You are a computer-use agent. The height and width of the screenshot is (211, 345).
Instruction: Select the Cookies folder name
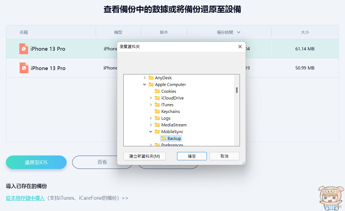[169, 91]
